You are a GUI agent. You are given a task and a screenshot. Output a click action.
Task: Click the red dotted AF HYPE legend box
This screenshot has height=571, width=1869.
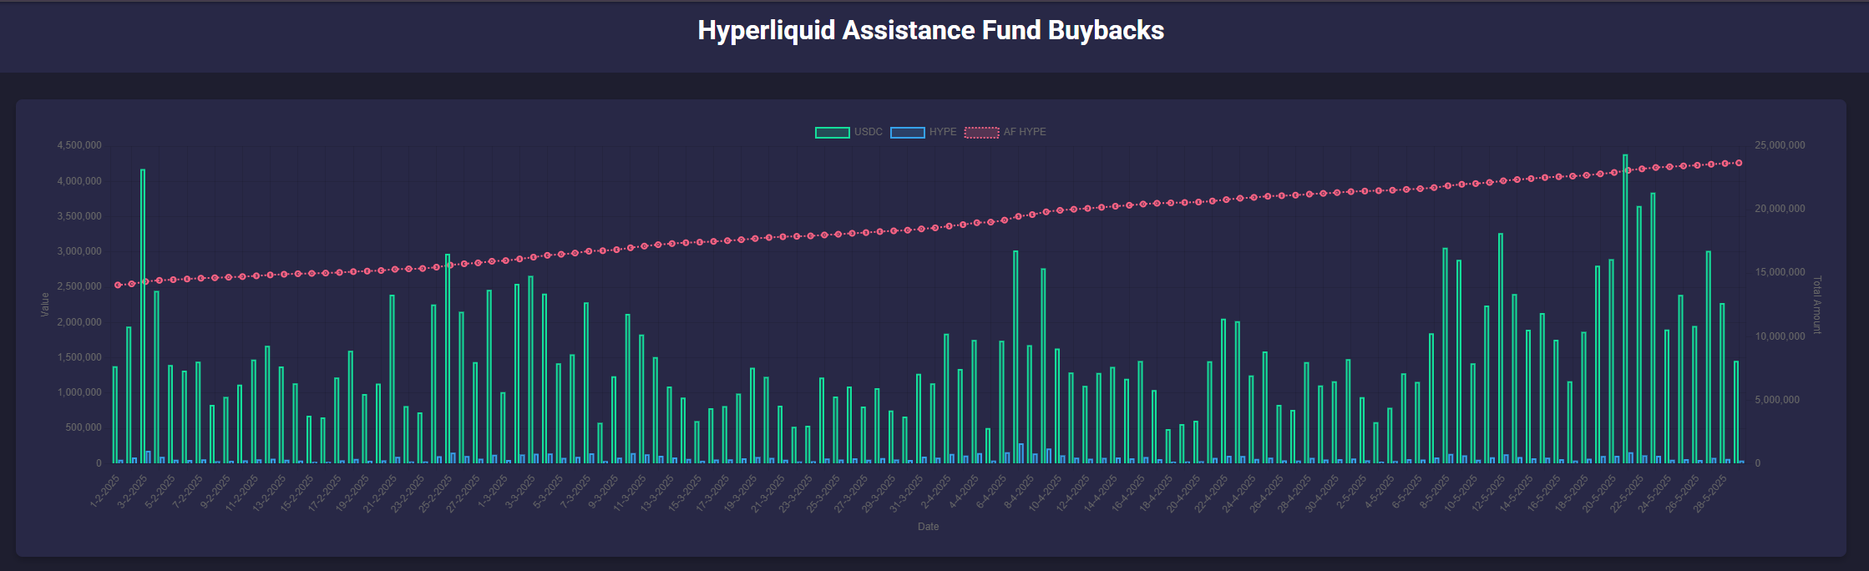coord(982,132)
